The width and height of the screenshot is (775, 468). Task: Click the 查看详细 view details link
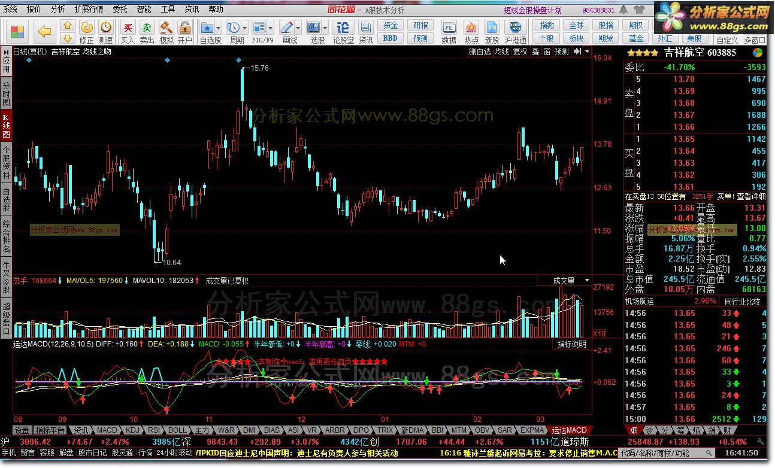coord(751,196)
